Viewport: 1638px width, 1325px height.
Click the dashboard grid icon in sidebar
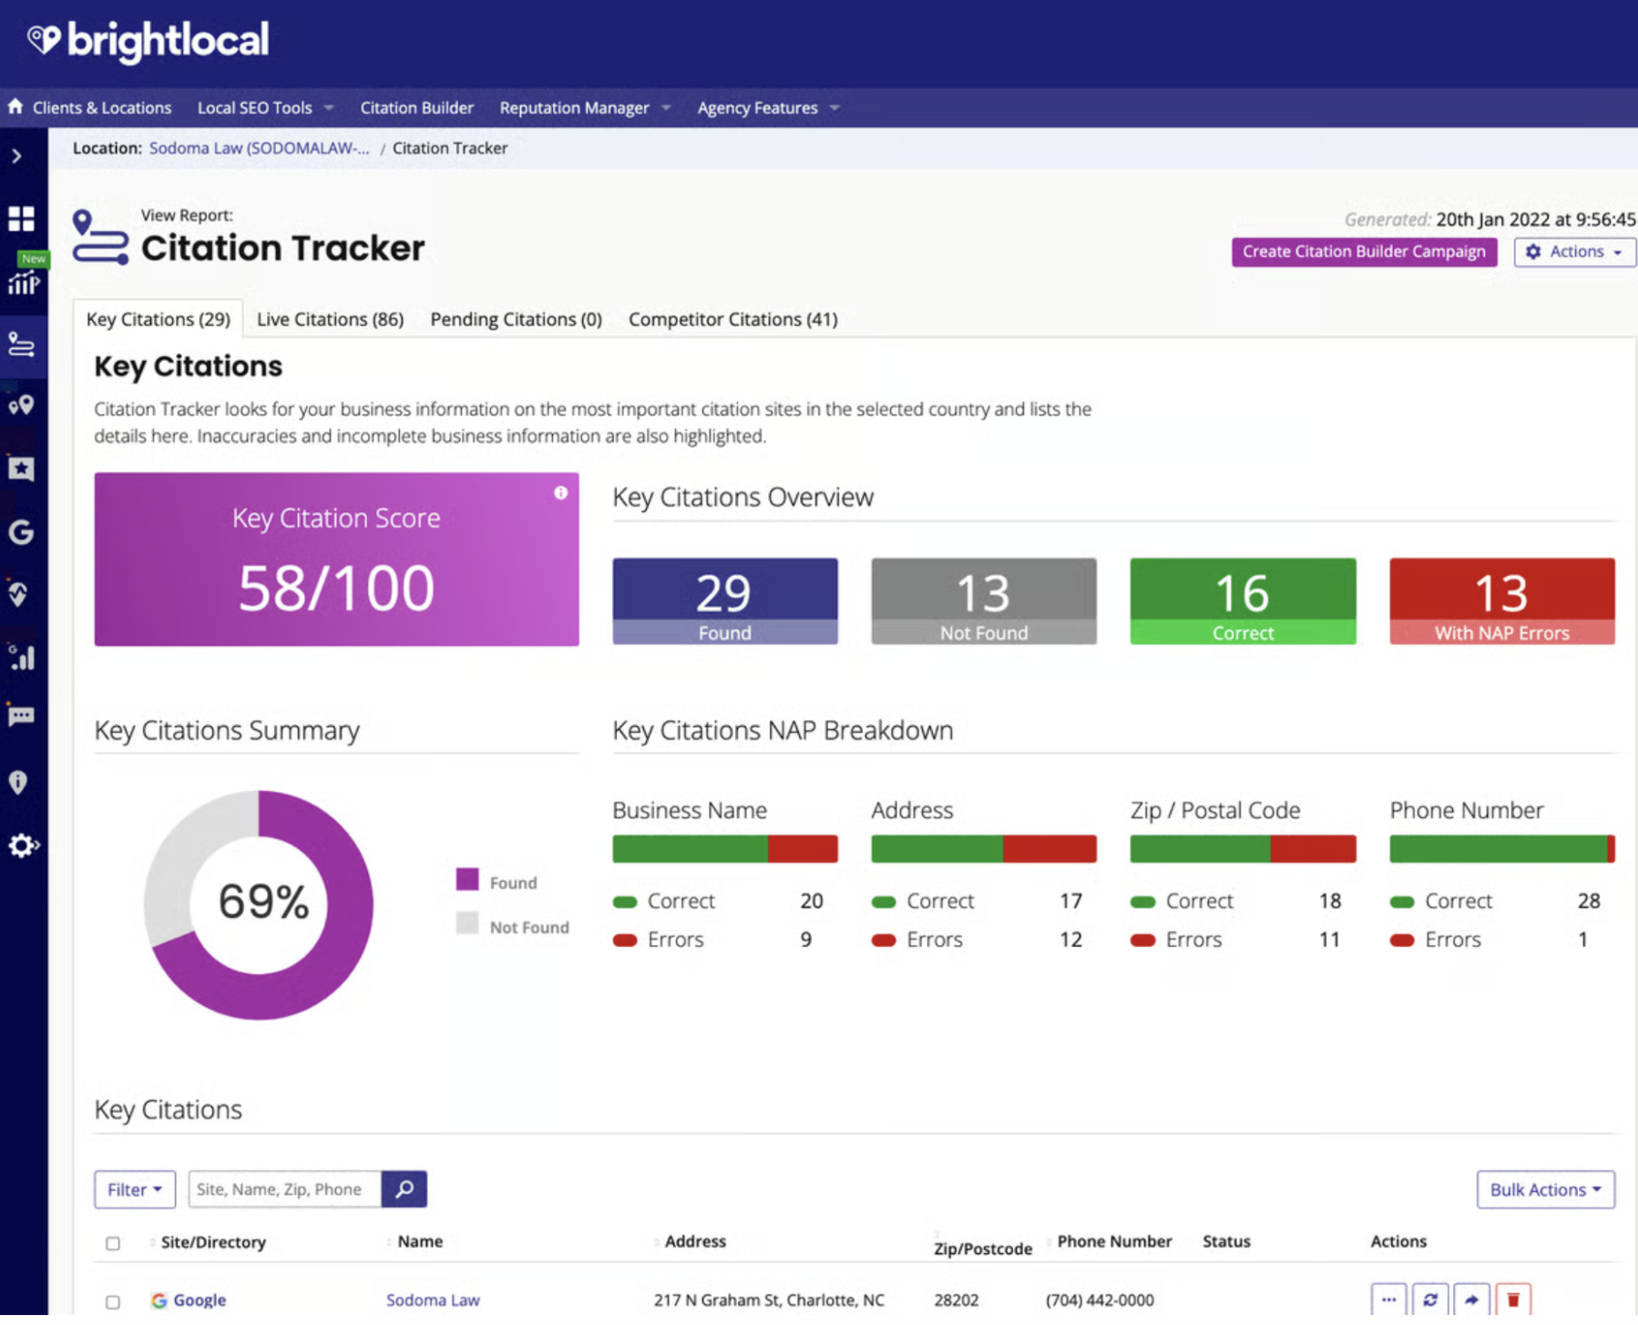(x=21, y=219)
